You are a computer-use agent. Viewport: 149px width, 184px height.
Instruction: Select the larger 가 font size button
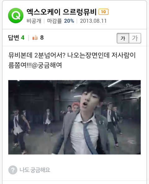135,38
